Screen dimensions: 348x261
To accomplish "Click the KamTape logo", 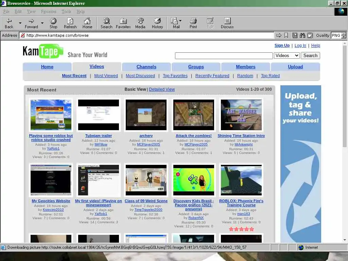I will click(43, 51).
